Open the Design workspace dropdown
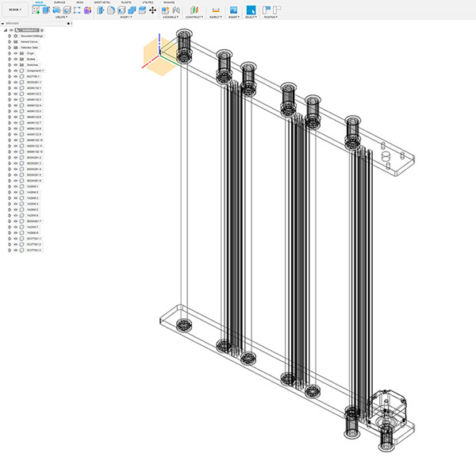Image resolution: width=476 pixels, height=476 pixels. coord(15,10)
